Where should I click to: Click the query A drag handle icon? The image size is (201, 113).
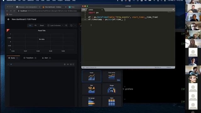pos(73,64)
